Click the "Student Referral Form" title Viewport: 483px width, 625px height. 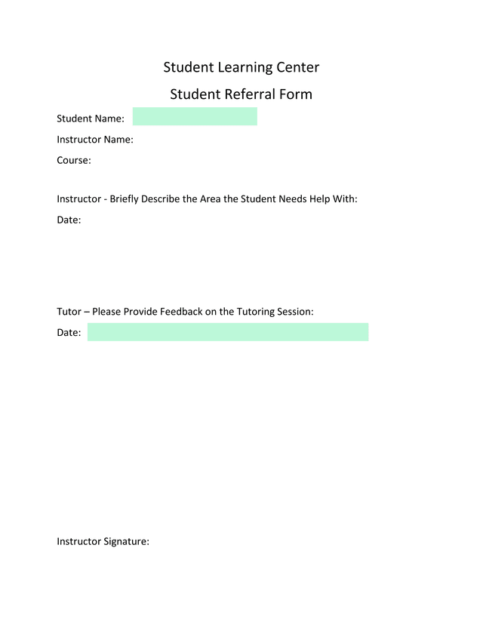[x=241, y=94]
